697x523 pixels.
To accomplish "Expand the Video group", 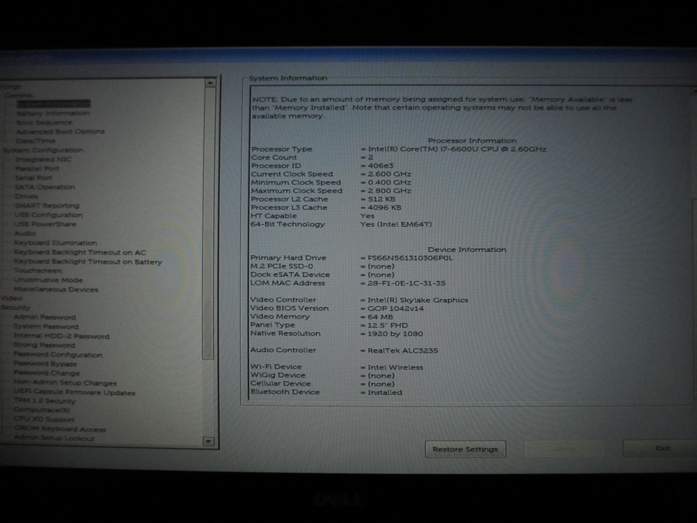I will coord(11,298).
